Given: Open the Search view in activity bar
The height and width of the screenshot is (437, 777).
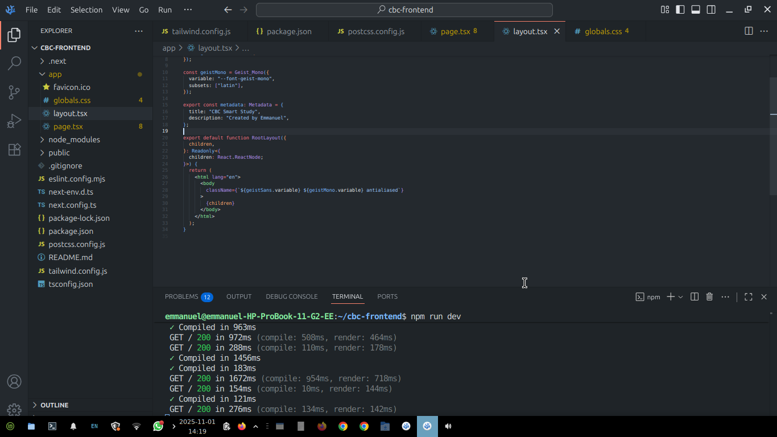Looking at the screenshot, I should [x=14, y=63].
